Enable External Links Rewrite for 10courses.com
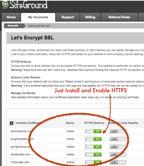This screenshot has height=166, width=144. click(x=118, y=162)
